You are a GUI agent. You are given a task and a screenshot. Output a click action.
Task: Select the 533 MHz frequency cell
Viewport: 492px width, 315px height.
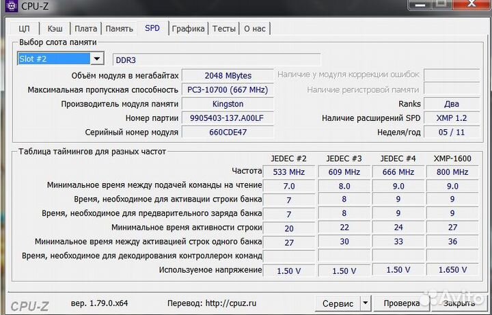click(289, 172)
